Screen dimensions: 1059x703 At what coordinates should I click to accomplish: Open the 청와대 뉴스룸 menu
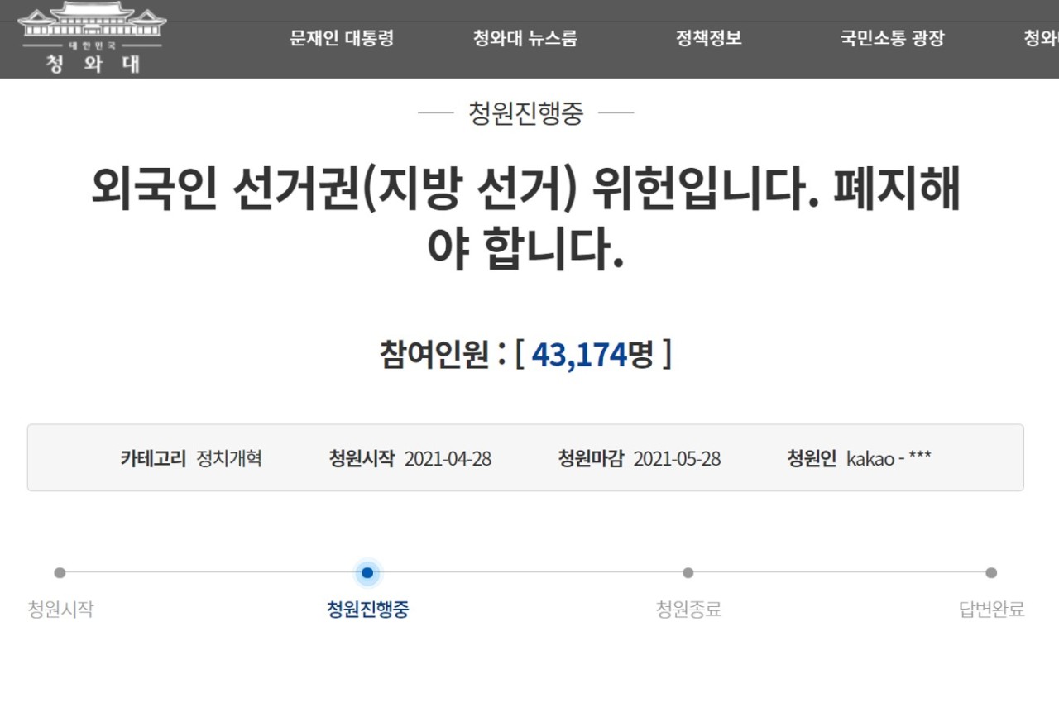(x=525, y=38)
